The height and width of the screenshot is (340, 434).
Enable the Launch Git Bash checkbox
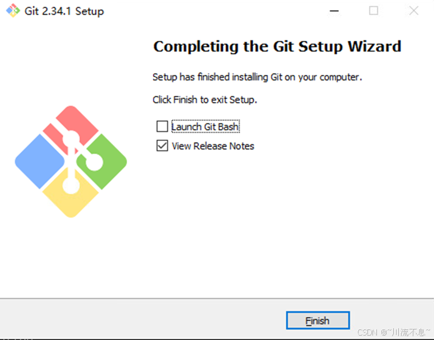(x=162, y=126)
